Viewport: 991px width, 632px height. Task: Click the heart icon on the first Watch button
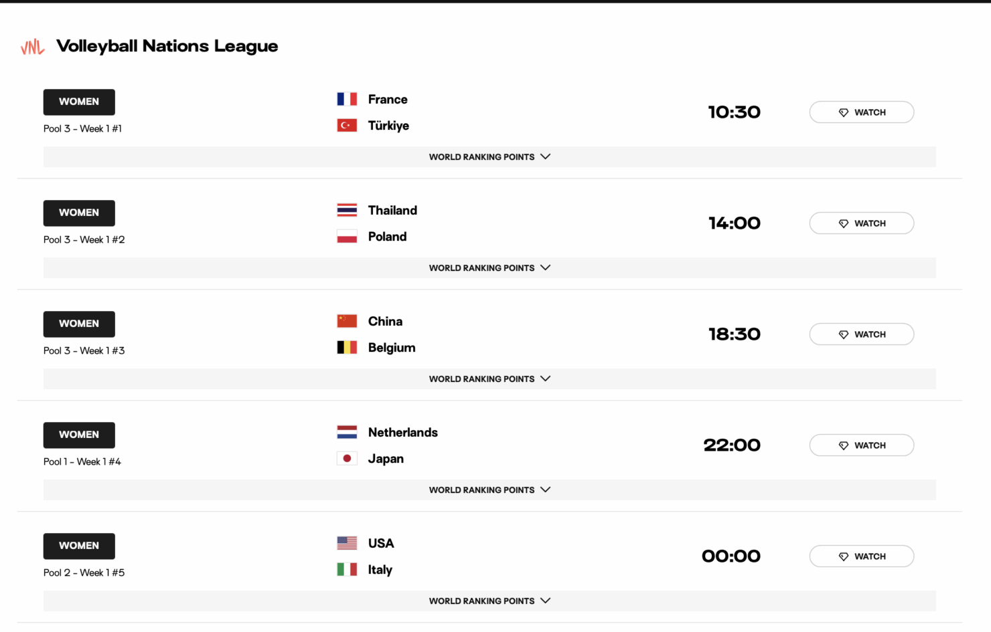click(x=843, y=112)
